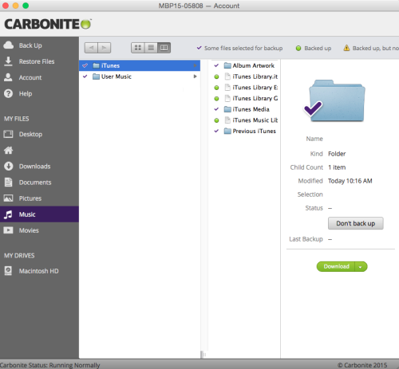Toggle backup checkmark for Album Artwork
Viewport: 399px width, 369px height.
point(216,65)
